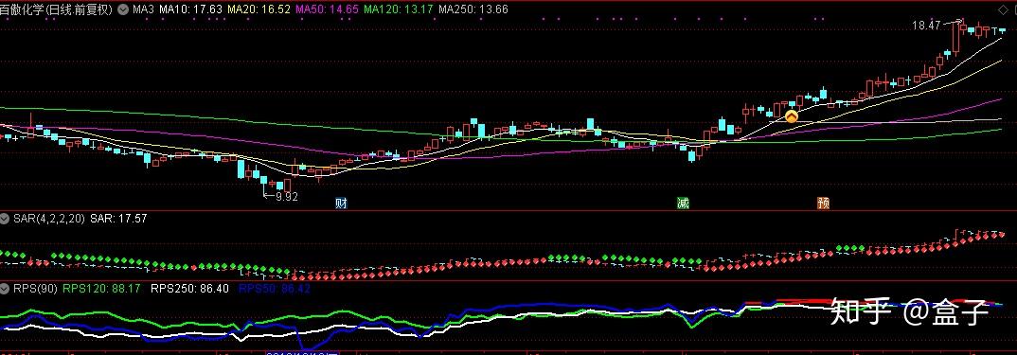Click the RPS50: 86.42 label
This screenshot has width=1017, height=355.
[275, 288]
